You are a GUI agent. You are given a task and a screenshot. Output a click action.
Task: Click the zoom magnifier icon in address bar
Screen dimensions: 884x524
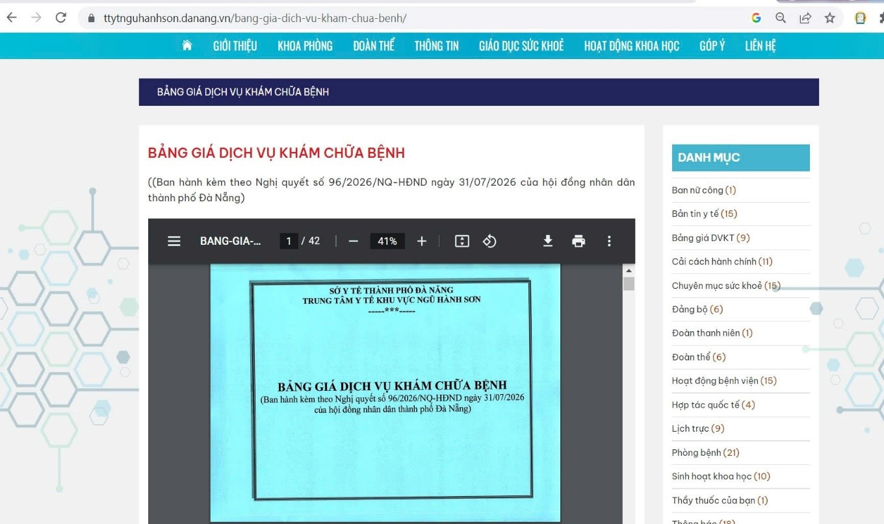(x=781, y=18)
